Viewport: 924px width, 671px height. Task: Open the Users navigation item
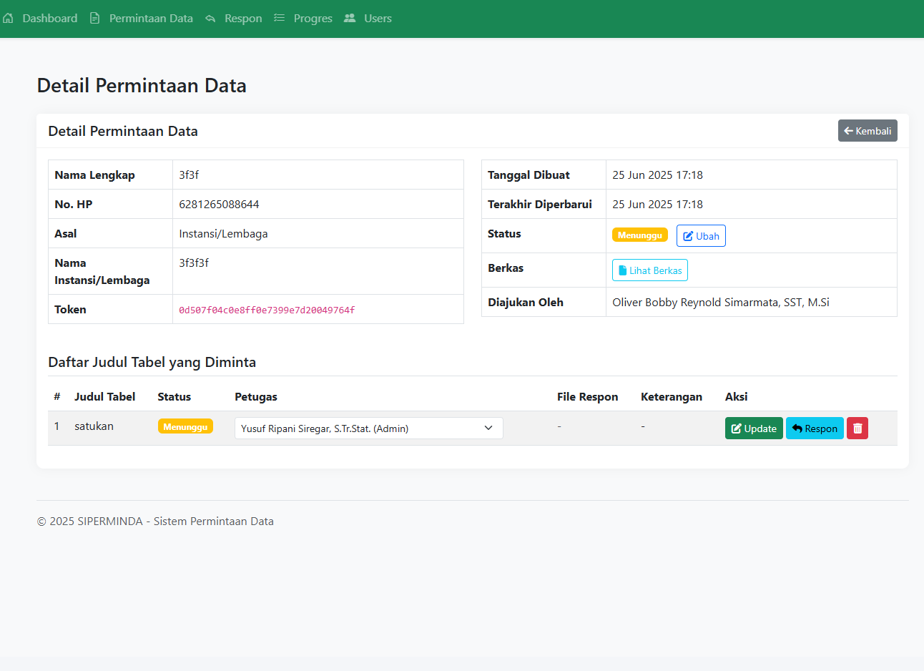tap(378, 19)
